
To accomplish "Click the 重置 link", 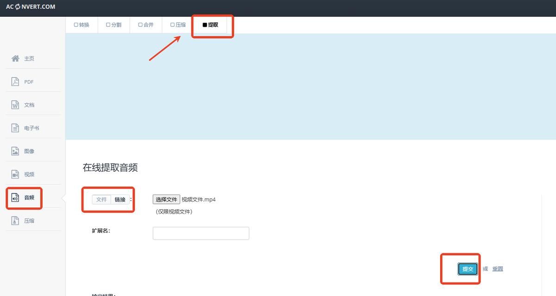I will click(498, 269).
